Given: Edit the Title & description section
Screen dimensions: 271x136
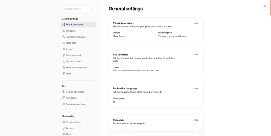Looking at the screenshot, I should 196,23.
